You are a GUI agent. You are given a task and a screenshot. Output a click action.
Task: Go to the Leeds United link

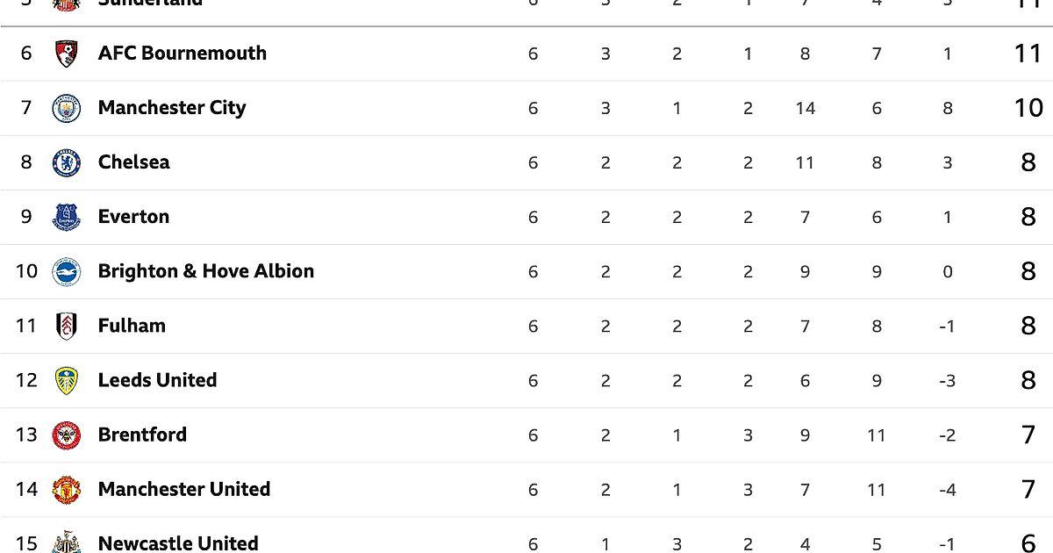pos(157,380)
